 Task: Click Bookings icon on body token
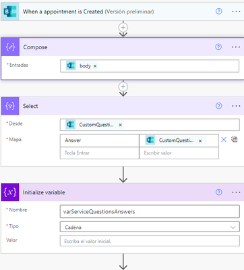71,65
